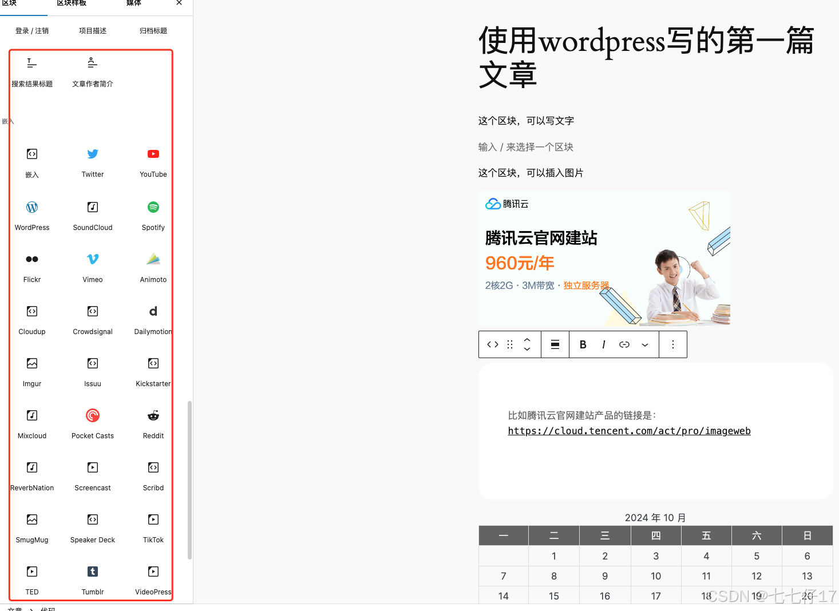Image resolution: width=839 pixels, height=611 pixels.
Task: Insert the Vimeo embed block
Action: (93, 268)
